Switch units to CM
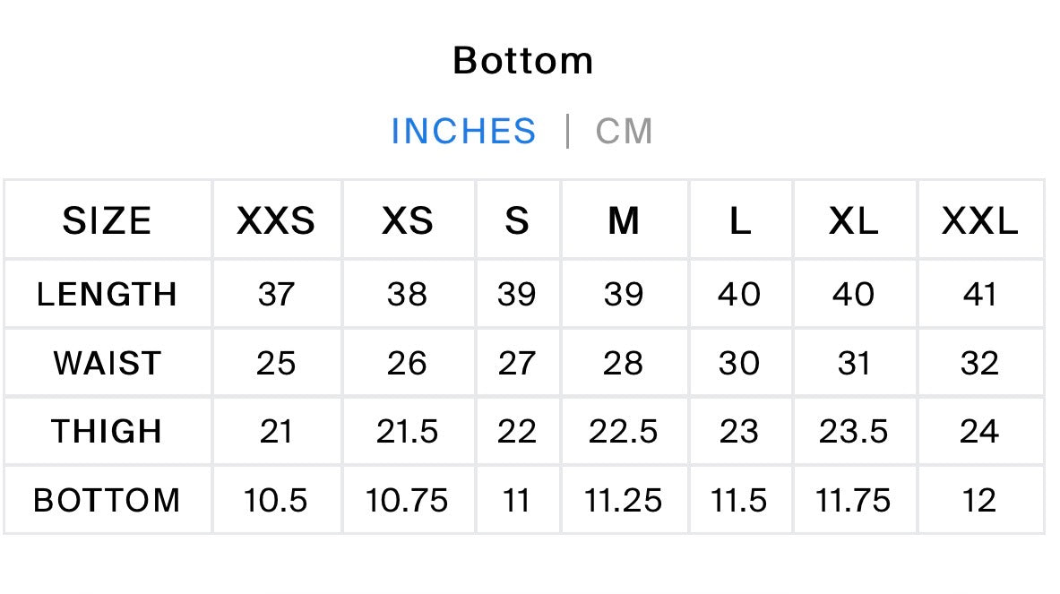Viewport: 1060px width, 594px height. tap(624, 131)
